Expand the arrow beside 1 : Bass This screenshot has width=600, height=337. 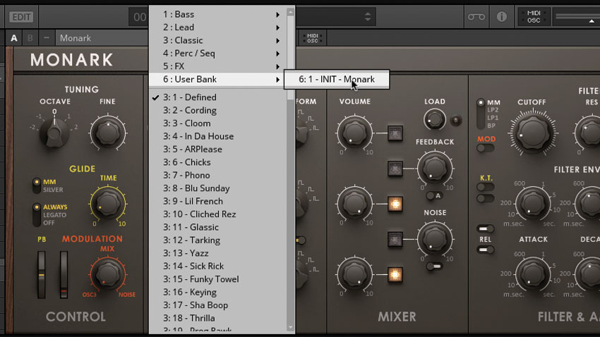pos(278,15)
